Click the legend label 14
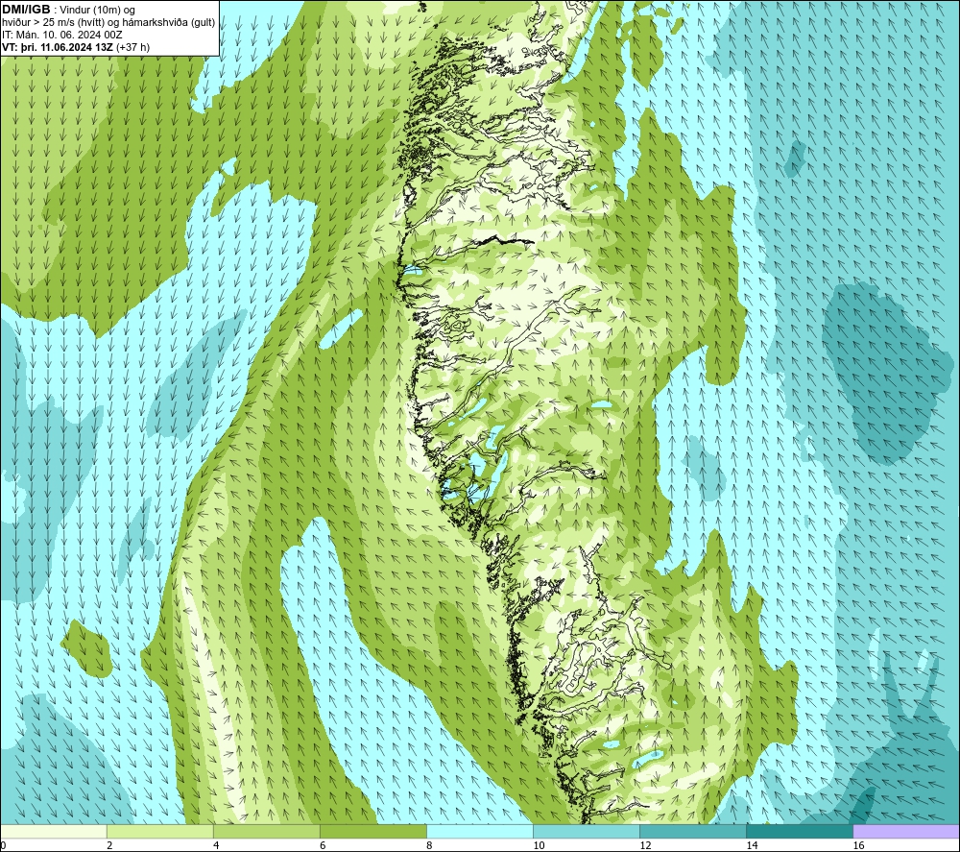960x852 pixels. click(752, 845)
